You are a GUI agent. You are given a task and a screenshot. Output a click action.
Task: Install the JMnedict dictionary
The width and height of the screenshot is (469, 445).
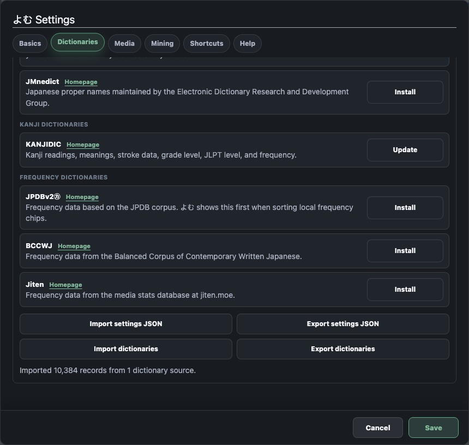405,92
